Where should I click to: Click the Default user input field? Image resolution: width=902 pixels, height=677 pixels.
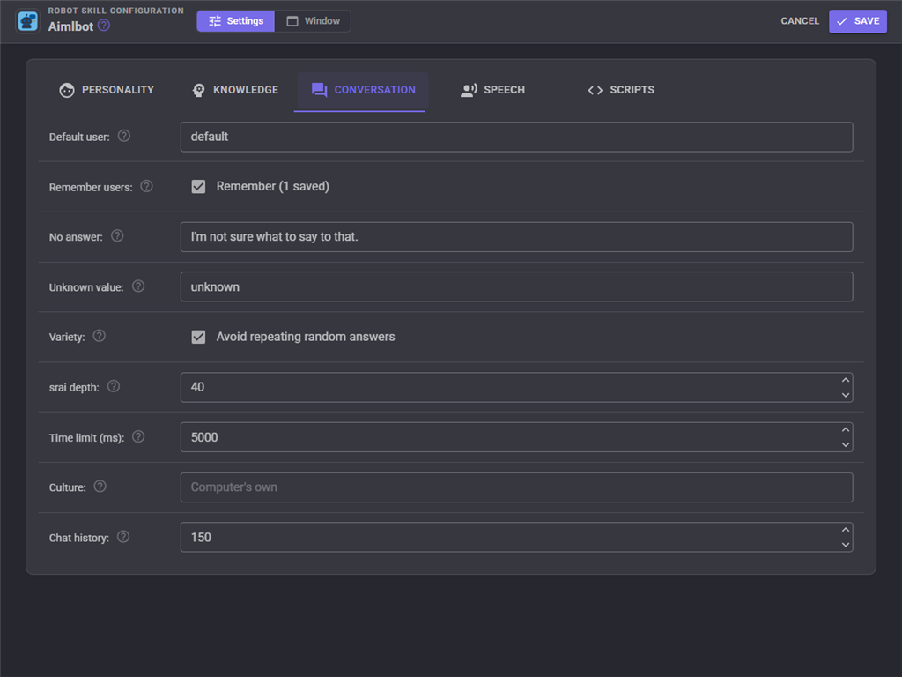tap(516, 137)
